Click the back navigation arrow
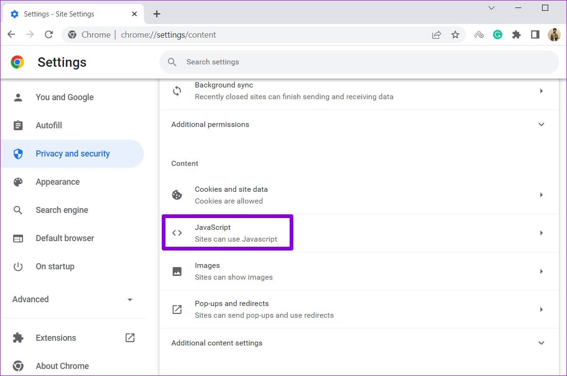 tap(11, 35)
